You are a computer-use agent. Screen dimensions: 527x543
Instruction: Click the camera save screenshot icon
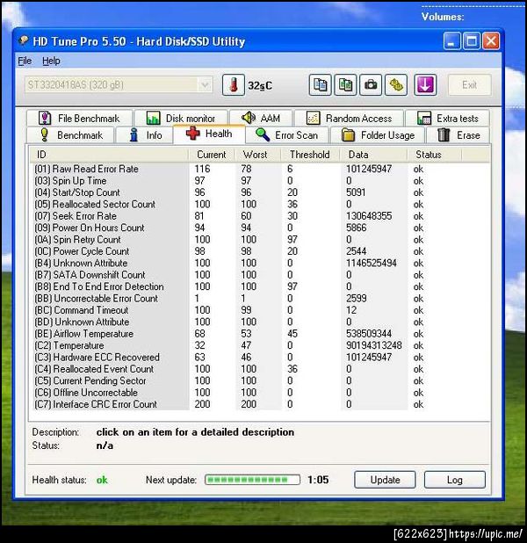pyautogui.click(x=371, y=85)
